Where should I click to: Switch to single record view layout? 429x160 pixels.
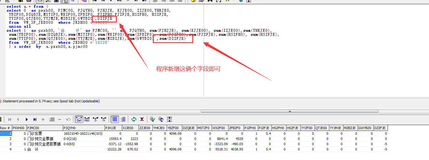[x=123, y=119]
